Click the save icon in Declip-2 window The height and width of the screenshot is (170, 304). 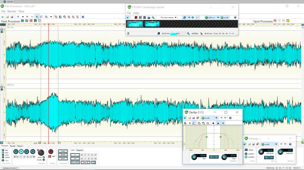pos(193,118)
